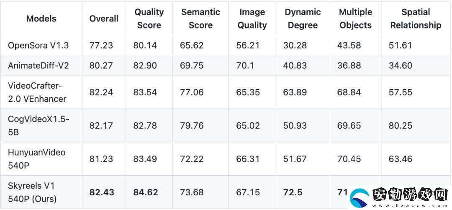
Task: Click the VideoCrafter-2.0 VEnhancer cell
Action: coord(37,92)
